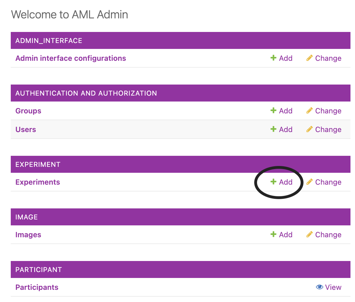
Task: Click the plus icon for Admin interface configurations
Action: tap(273, 58)
